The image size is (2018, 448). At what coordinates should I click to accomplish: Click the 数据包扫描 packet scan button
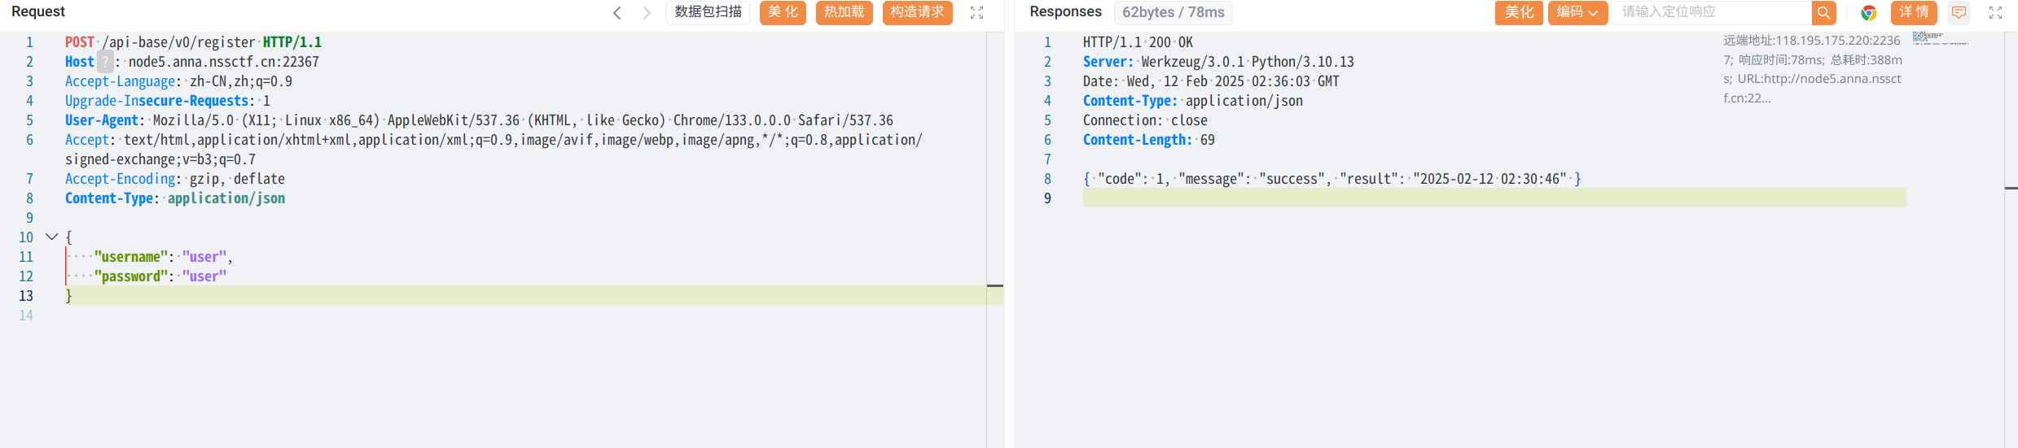(x=708, y=13)
